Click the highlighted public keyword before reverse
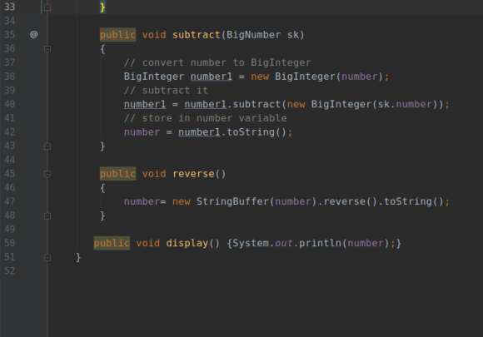This screenshot has width=483, height=337. pos(117,174)
